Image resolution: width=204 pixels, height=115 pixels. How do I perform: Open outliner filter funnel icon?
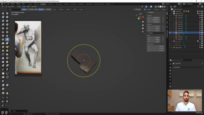coord(198,6)
